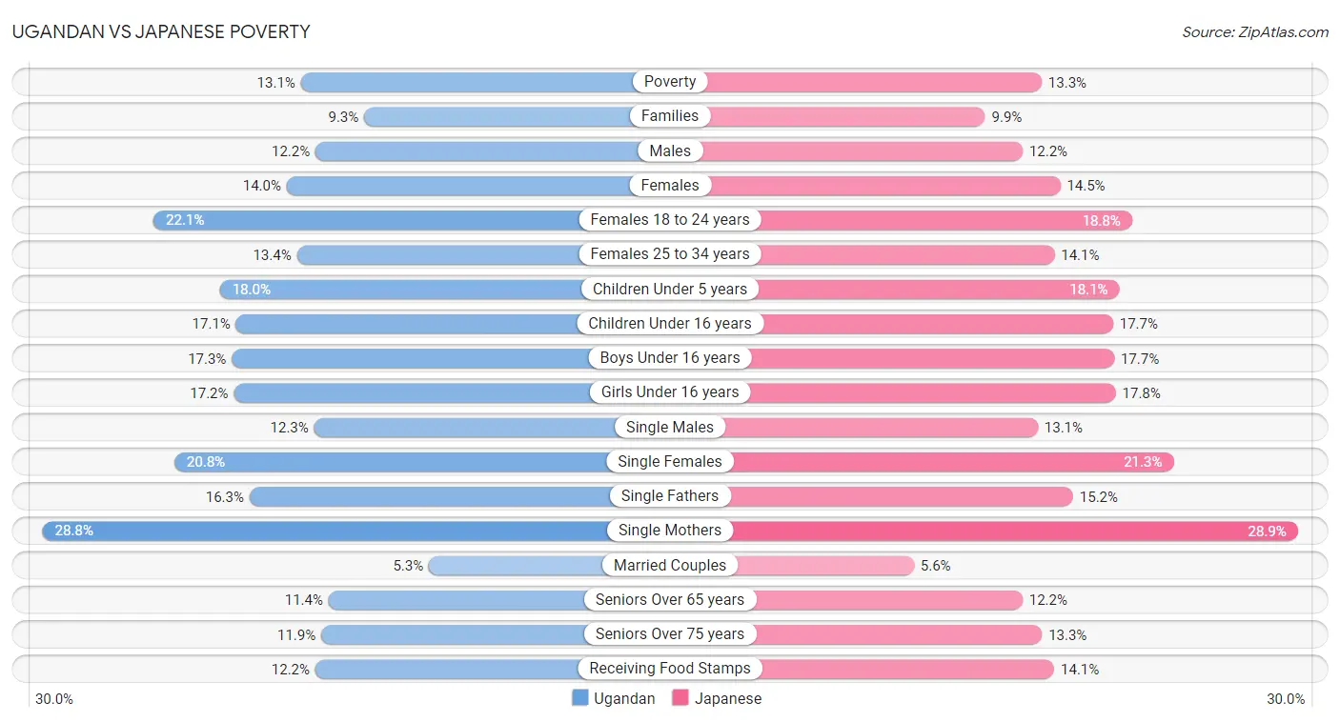Viewport: 1340px width, 722px height.
Task: Select the Females 18 to 24 years label
Action: pyautogui.click(x=670, y=220)
